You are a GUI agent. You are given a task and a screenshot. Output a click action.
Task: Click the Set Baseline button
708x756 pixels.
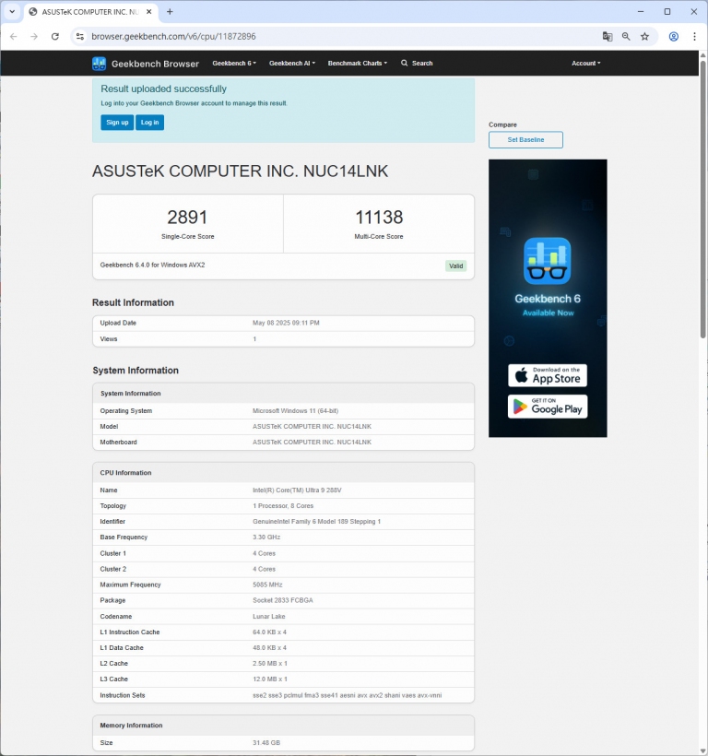(525, 140)
